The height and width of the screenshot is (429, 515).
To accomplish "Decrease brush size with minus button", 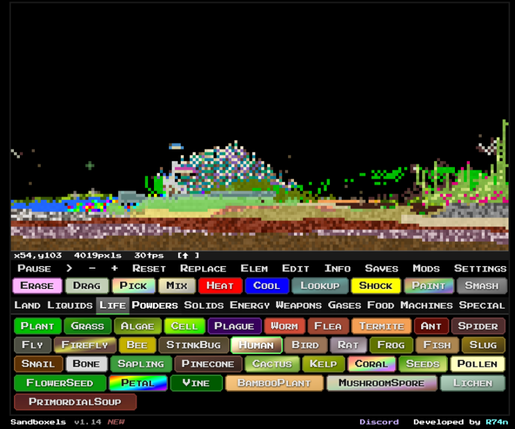I will point(92,269).
